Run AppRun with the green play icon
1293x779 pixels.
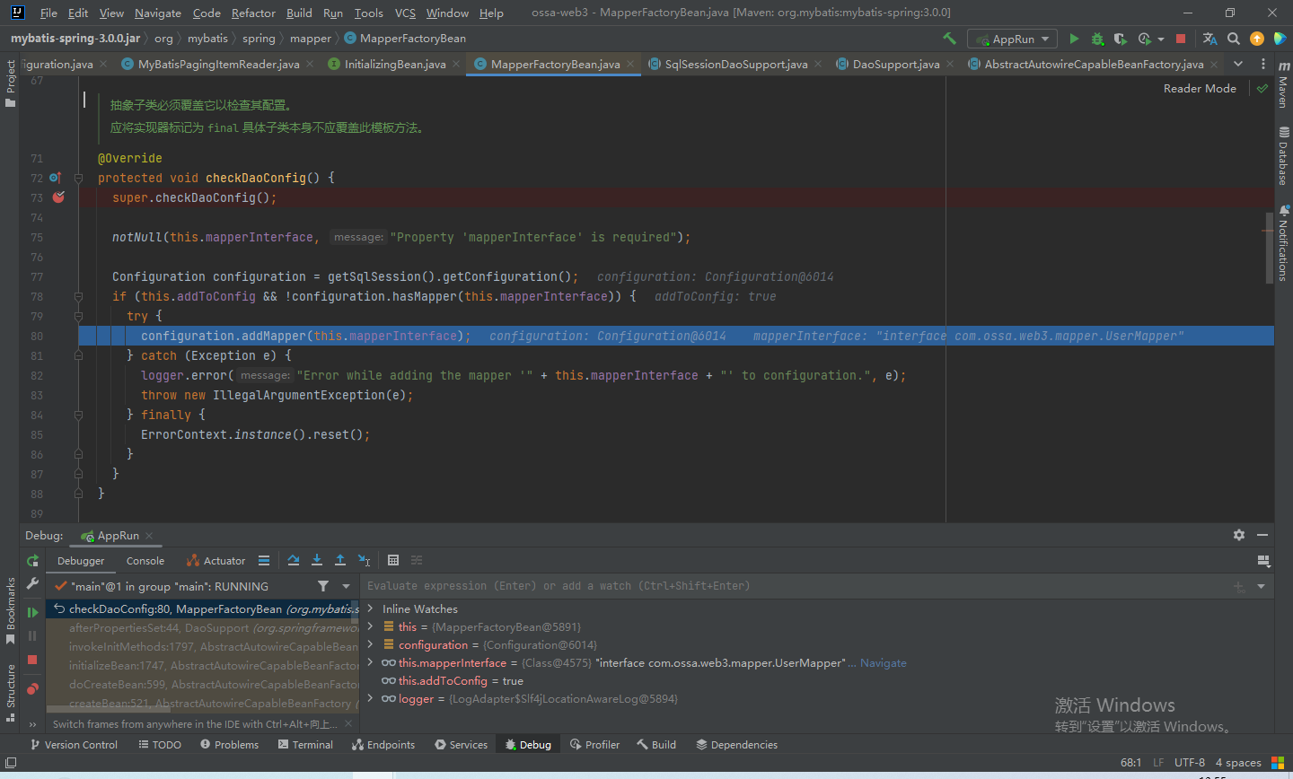tap(1074, 39)
